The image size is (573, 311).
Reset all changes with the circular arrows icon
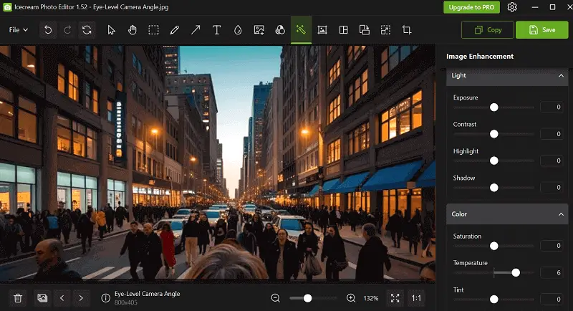pos(87,30)
